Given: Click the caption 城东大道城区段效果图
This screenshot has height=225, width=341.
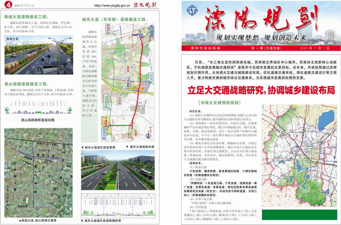Looking at the screenshot, I should click(98, 147).
